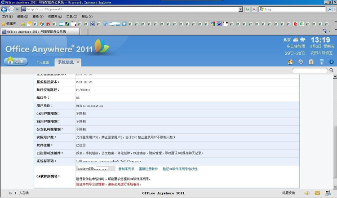Show more favorites bar items chevron
This screenshot has width=337, height=198.
[x=335, y=22]
